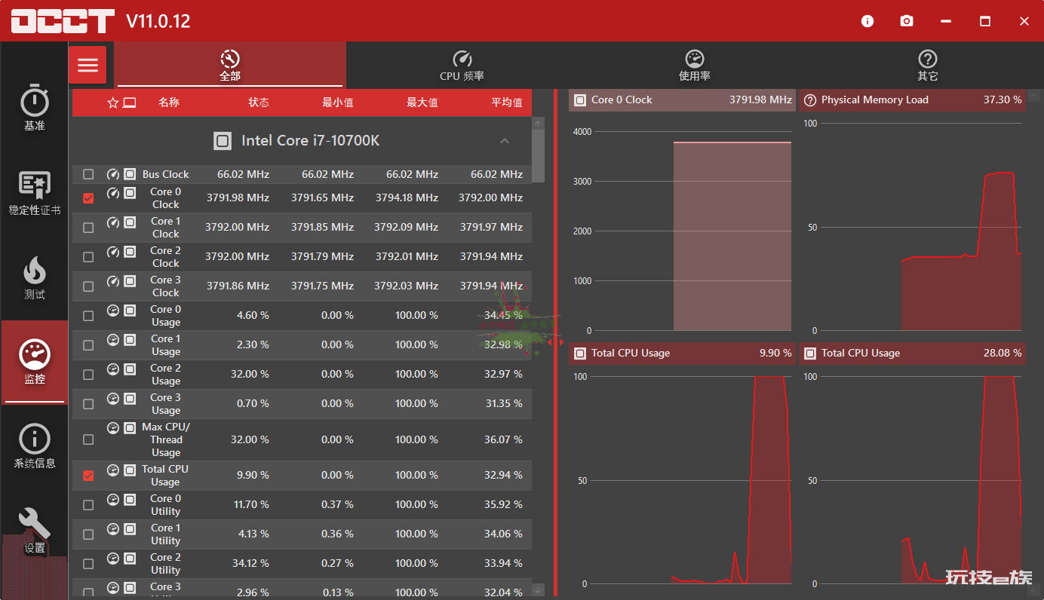1044x600 pixels.
Task: Switch to the 其它 tab
Action: tap(927, 65)
